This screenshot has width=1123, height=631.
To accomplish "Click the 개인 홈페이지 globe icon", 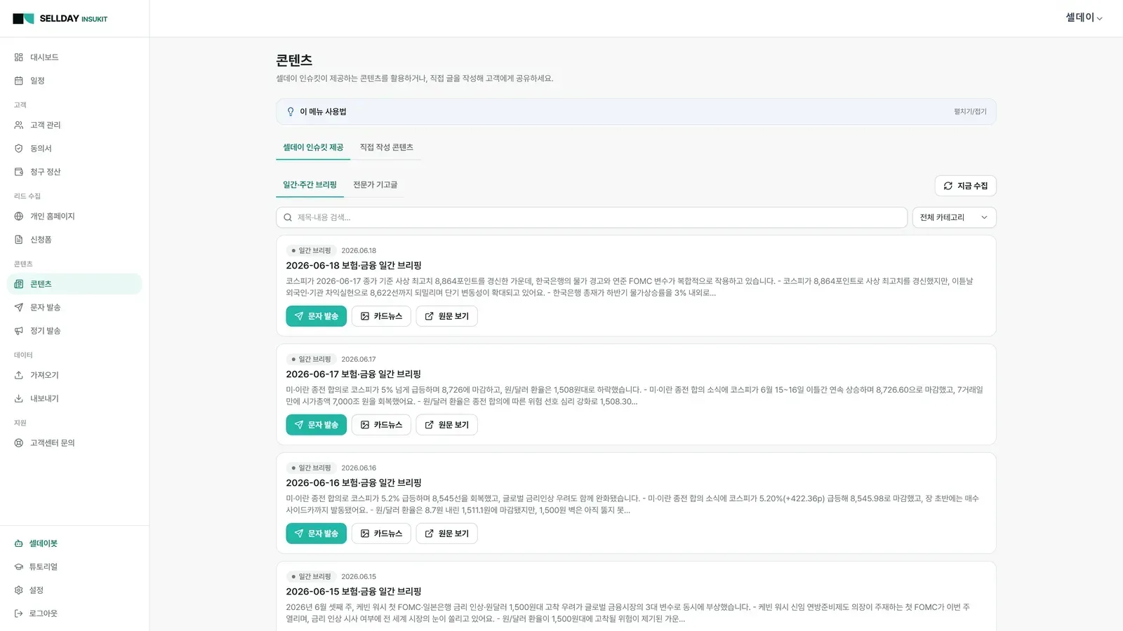I will tap(19, 216).
